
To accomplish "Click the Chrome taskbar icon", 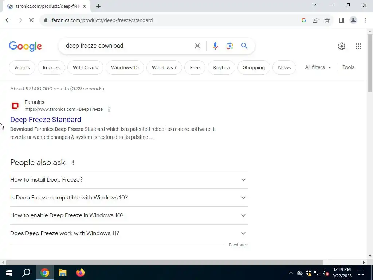I will (44, 273).
